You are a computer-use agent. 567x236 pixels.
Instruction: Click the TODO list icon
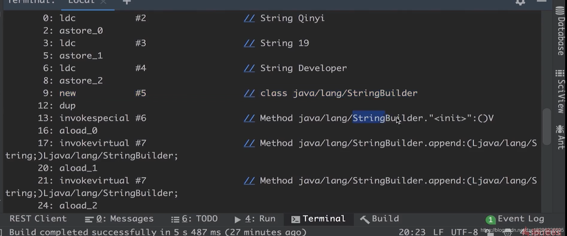click(x=175, y=220)
